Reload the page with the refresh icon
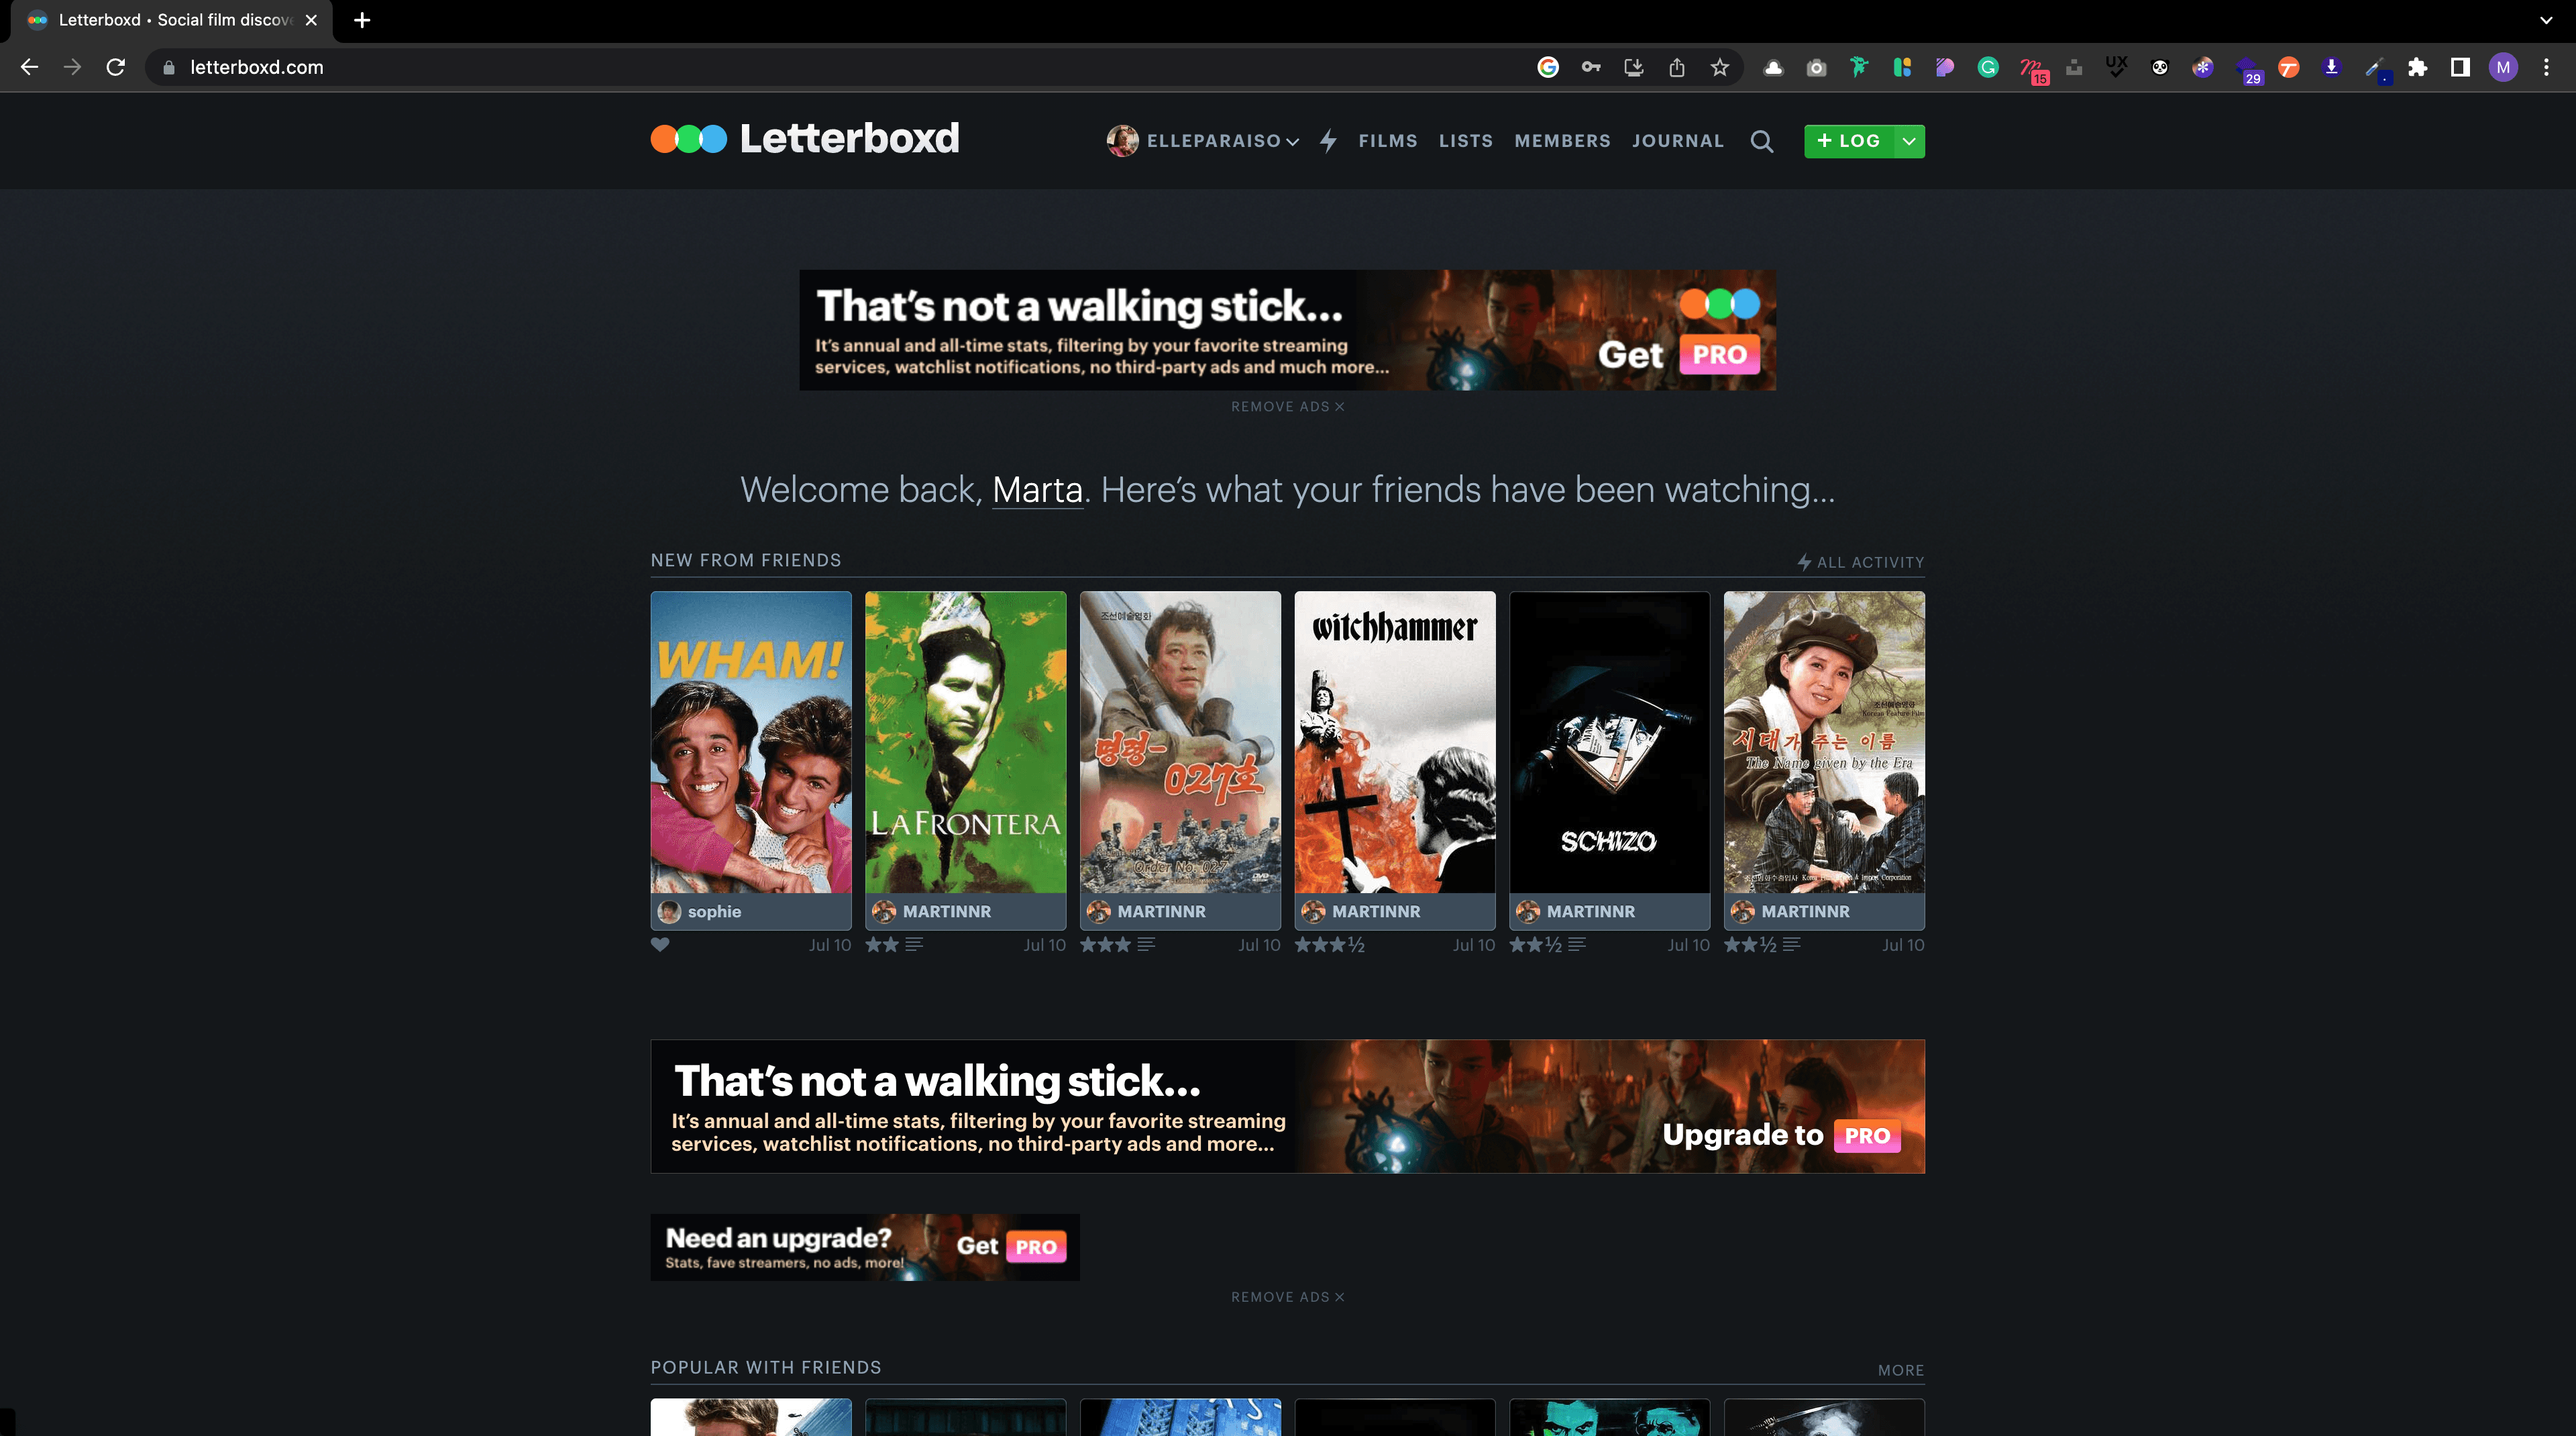The height and width of the screenshot is (1436, 2576). tap(116, 67)
